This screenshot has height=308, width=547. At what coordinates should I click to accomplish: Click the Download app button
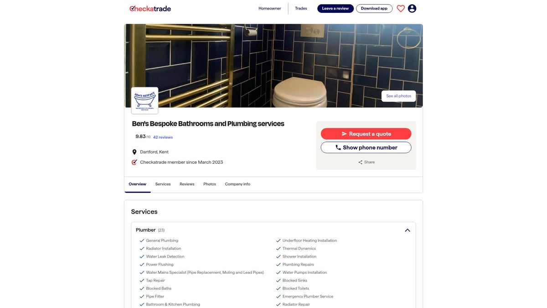[x=374, y=8]
